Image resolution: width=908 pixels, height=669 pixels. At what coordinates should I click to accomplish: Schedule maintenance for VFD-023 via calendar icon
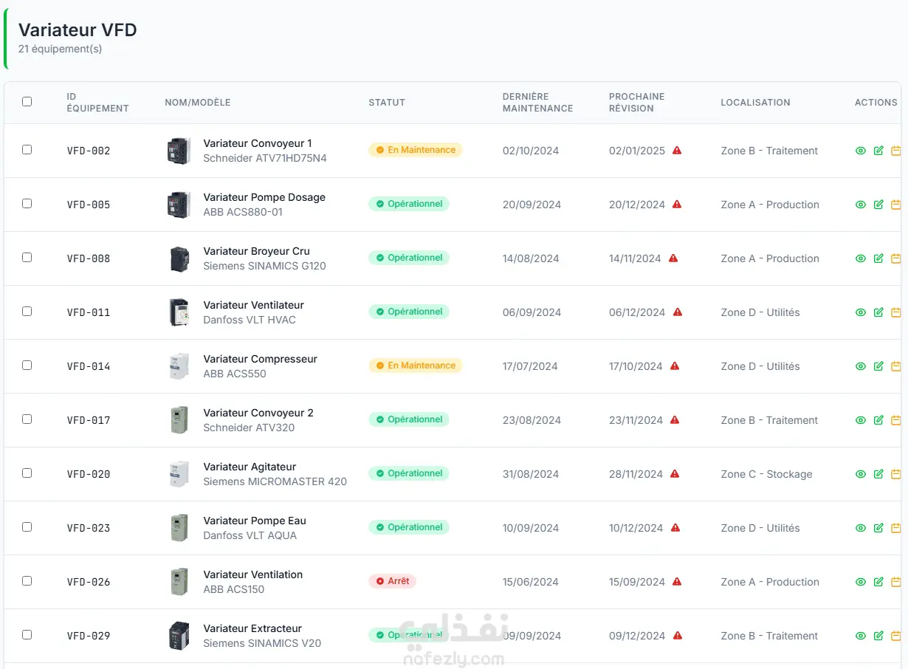(x=895, y=528)
